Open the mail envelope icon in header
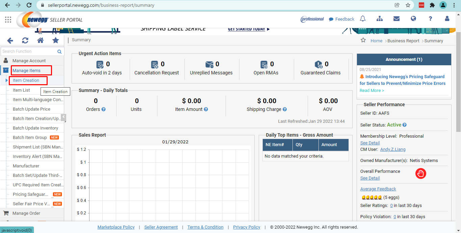 tap(396, 19)
